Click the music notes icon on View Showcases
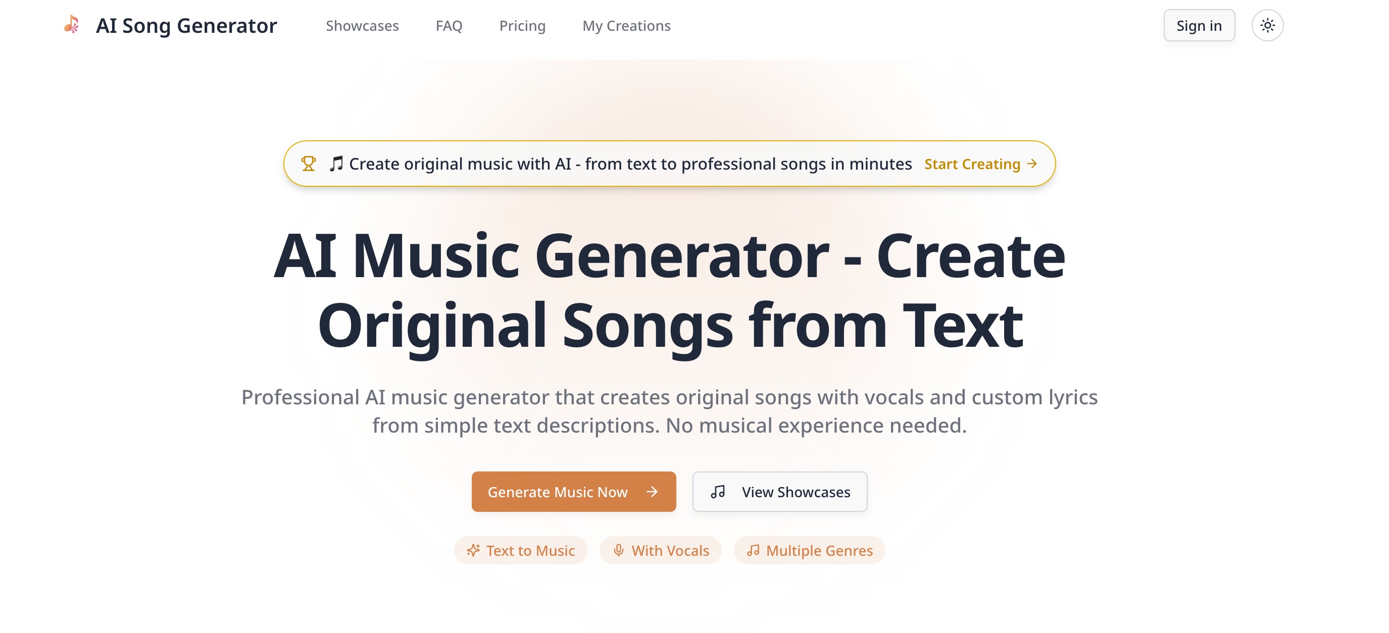Viewport: 1389px width, 633px height. (x=718, y=491)
